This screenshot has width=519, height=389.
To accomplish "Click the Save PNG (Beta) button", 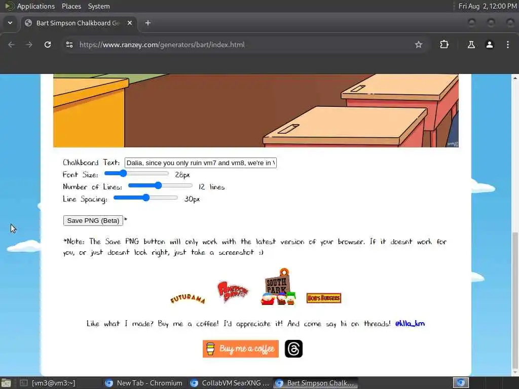I will [93, 221].
